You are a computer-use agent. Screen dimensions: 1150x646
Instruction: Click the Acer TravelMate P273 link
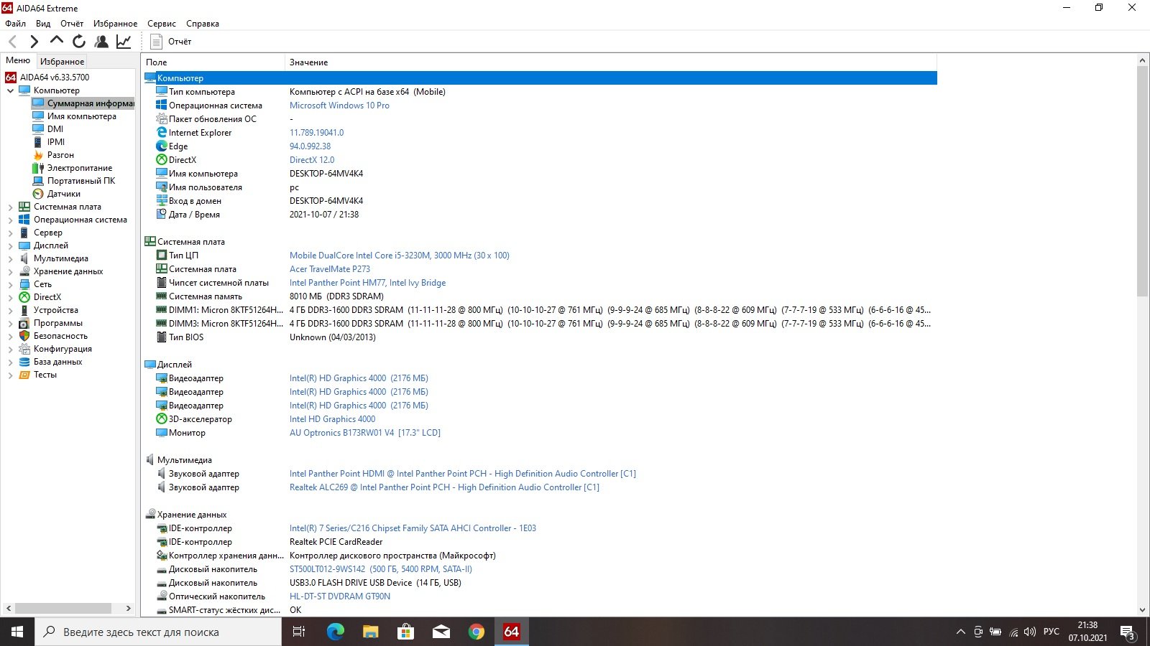(x=329, y=269)
